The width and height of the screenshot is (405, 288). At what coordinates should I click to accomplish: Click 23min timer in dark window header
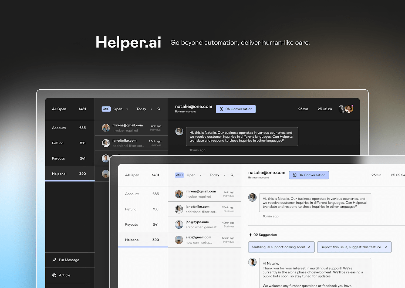tap(303, 109)
